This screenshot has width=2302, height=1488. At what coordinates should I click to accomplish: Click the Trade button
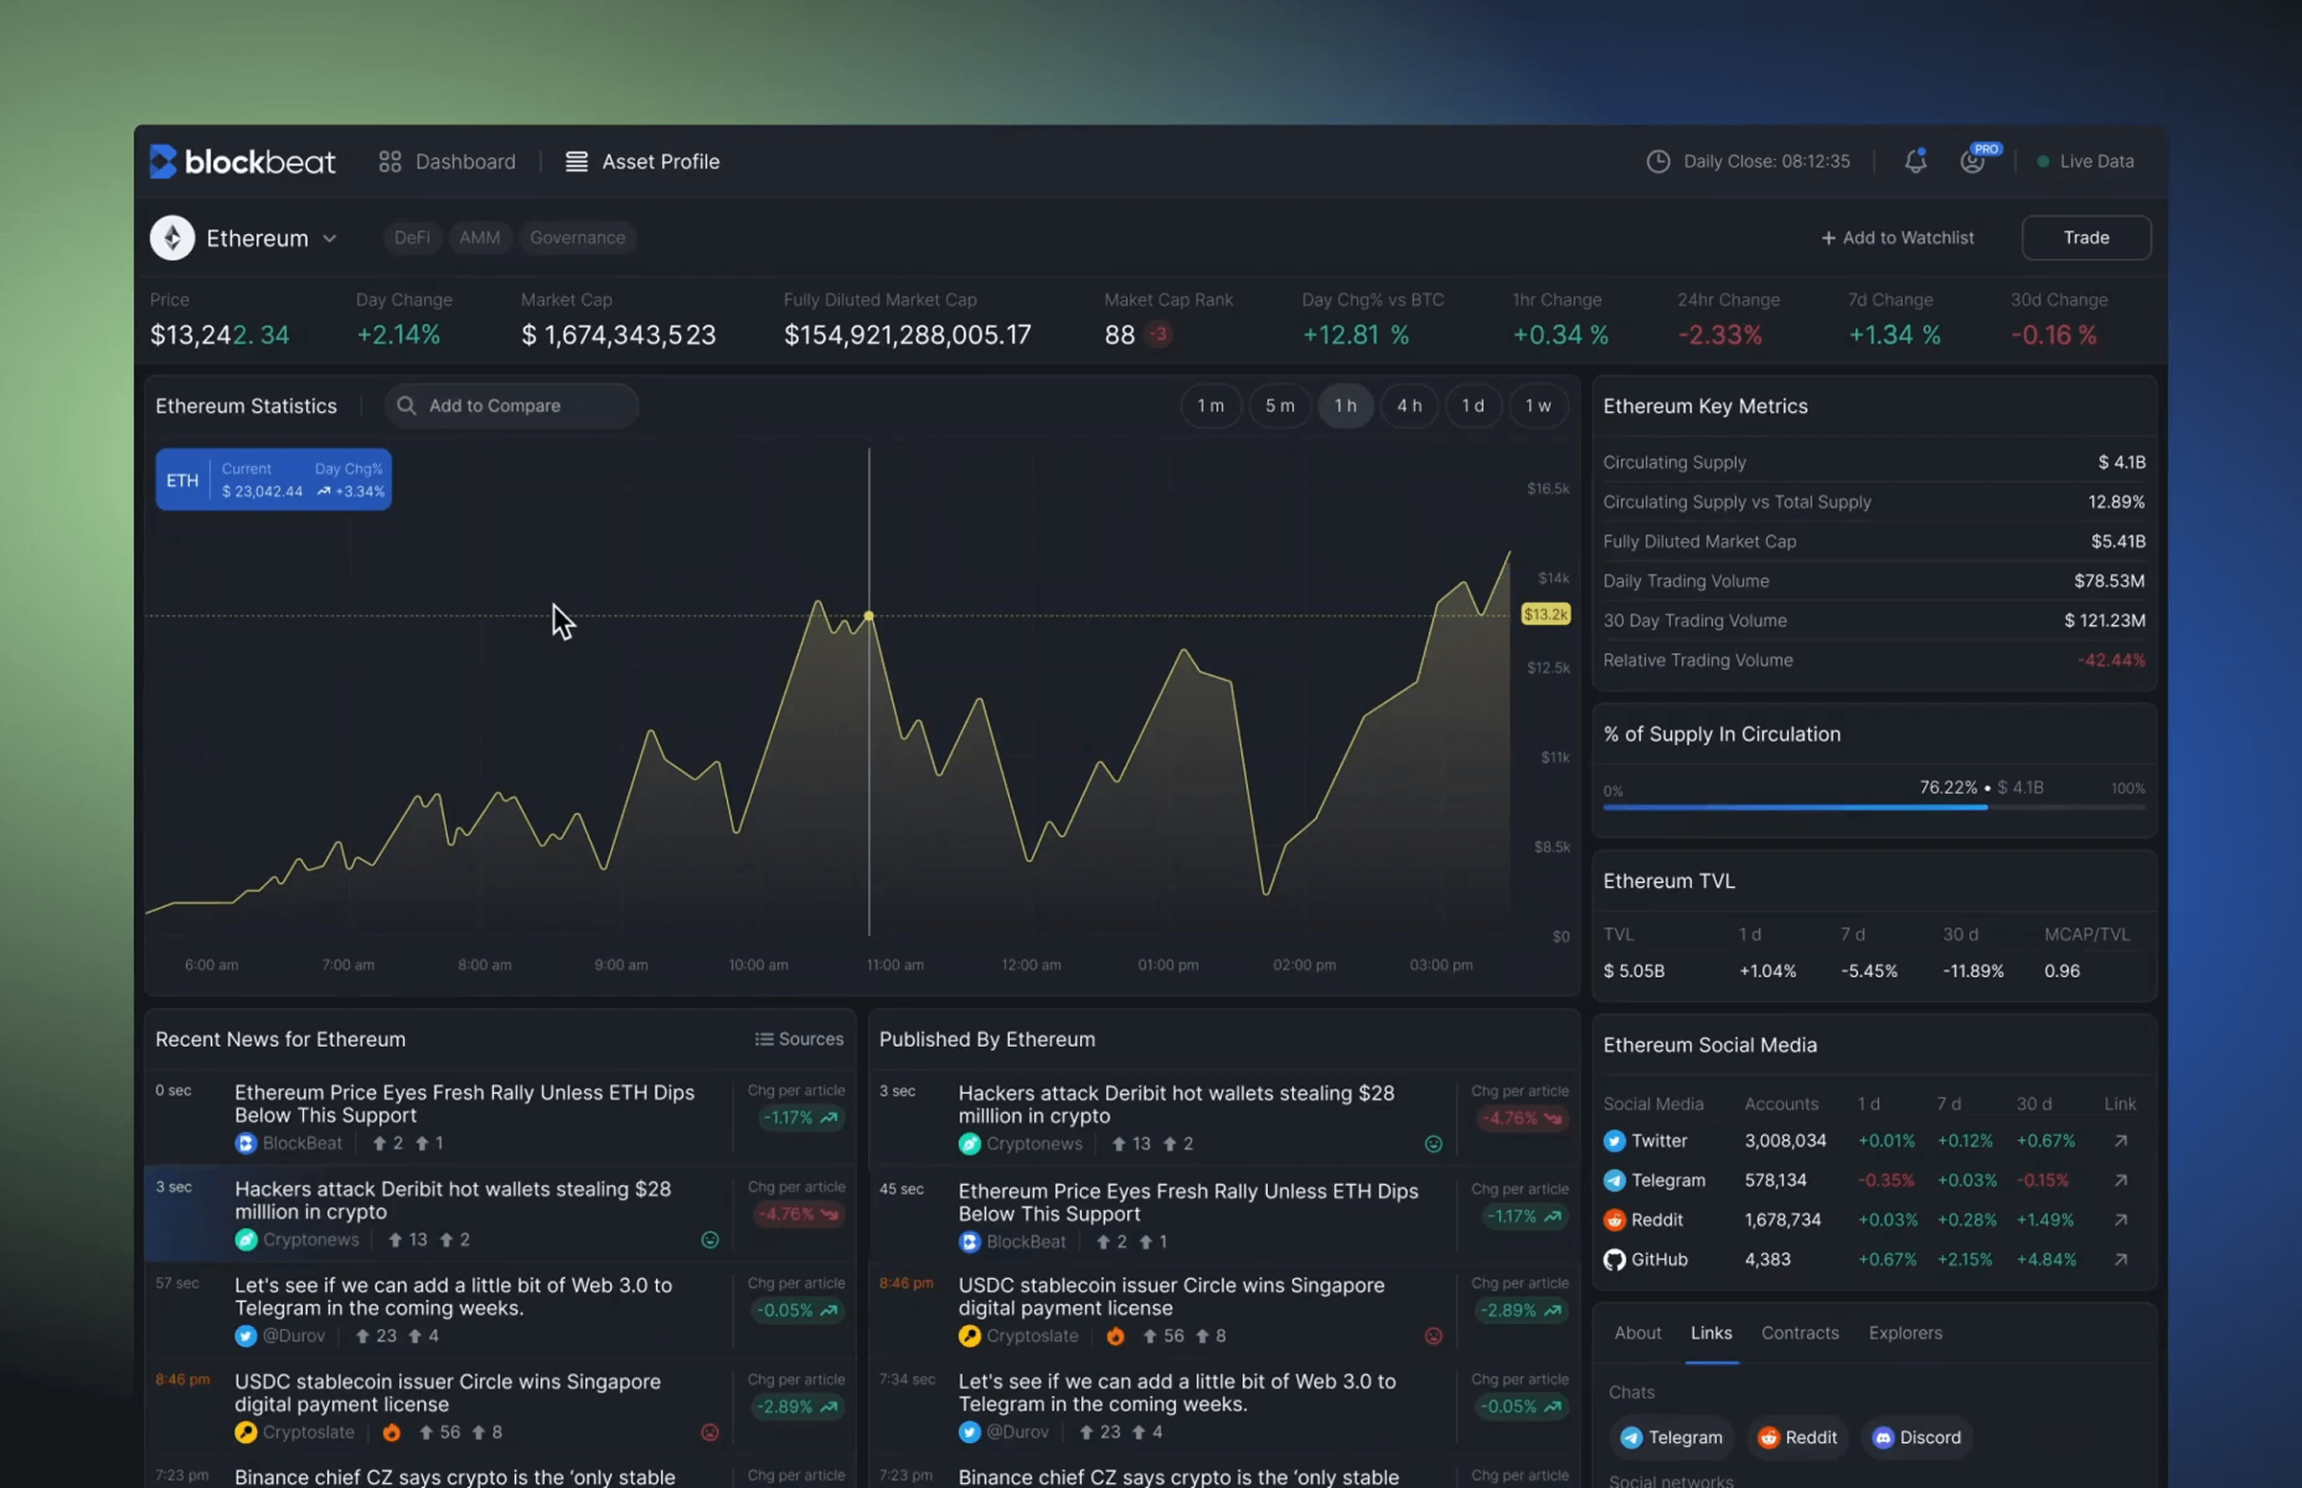[x=2085, y=238]
